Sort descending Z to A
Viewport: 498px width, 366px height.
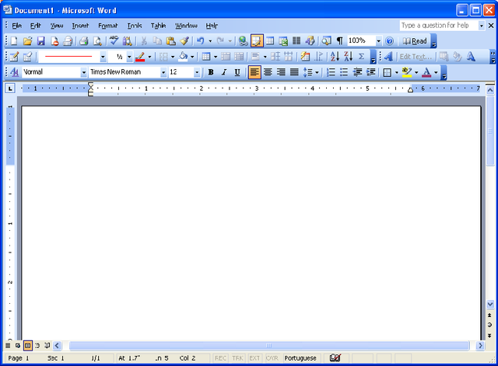pyautogui.click(x=348, y=57)
